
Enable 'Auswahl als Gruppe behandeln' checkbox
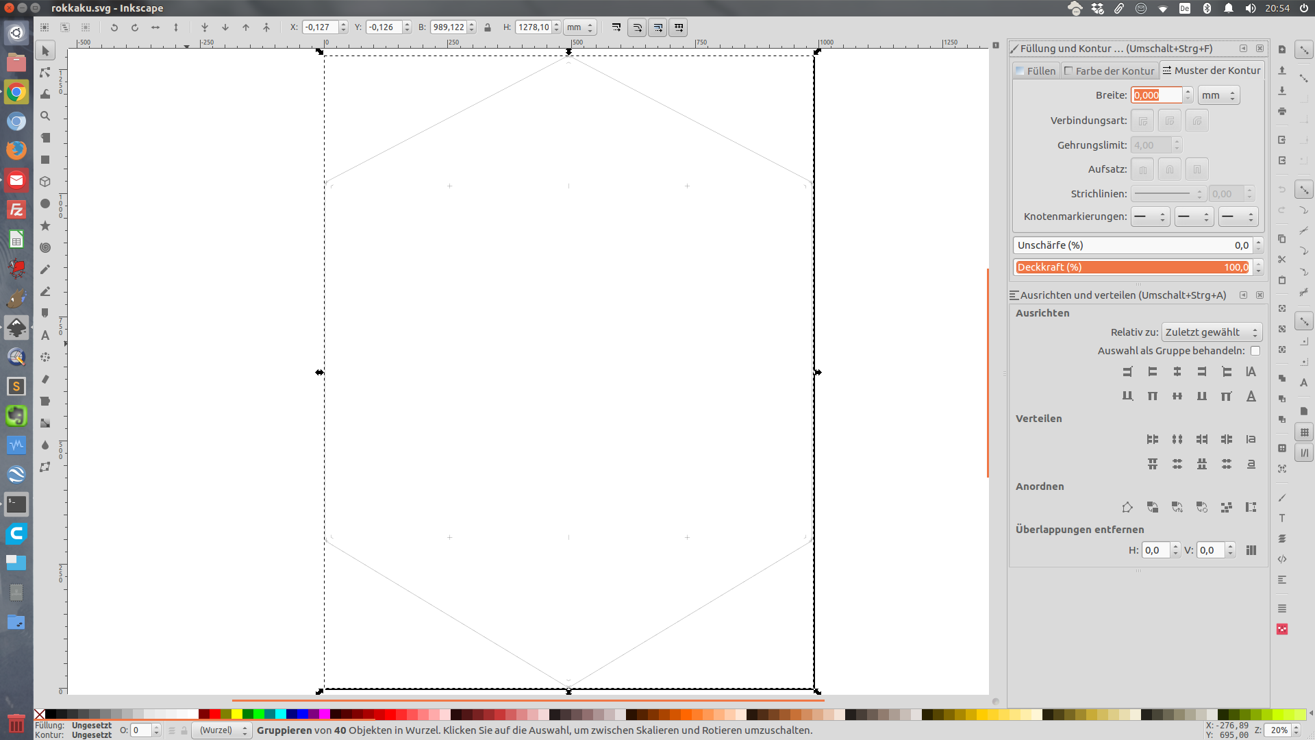pos(1255,351)
